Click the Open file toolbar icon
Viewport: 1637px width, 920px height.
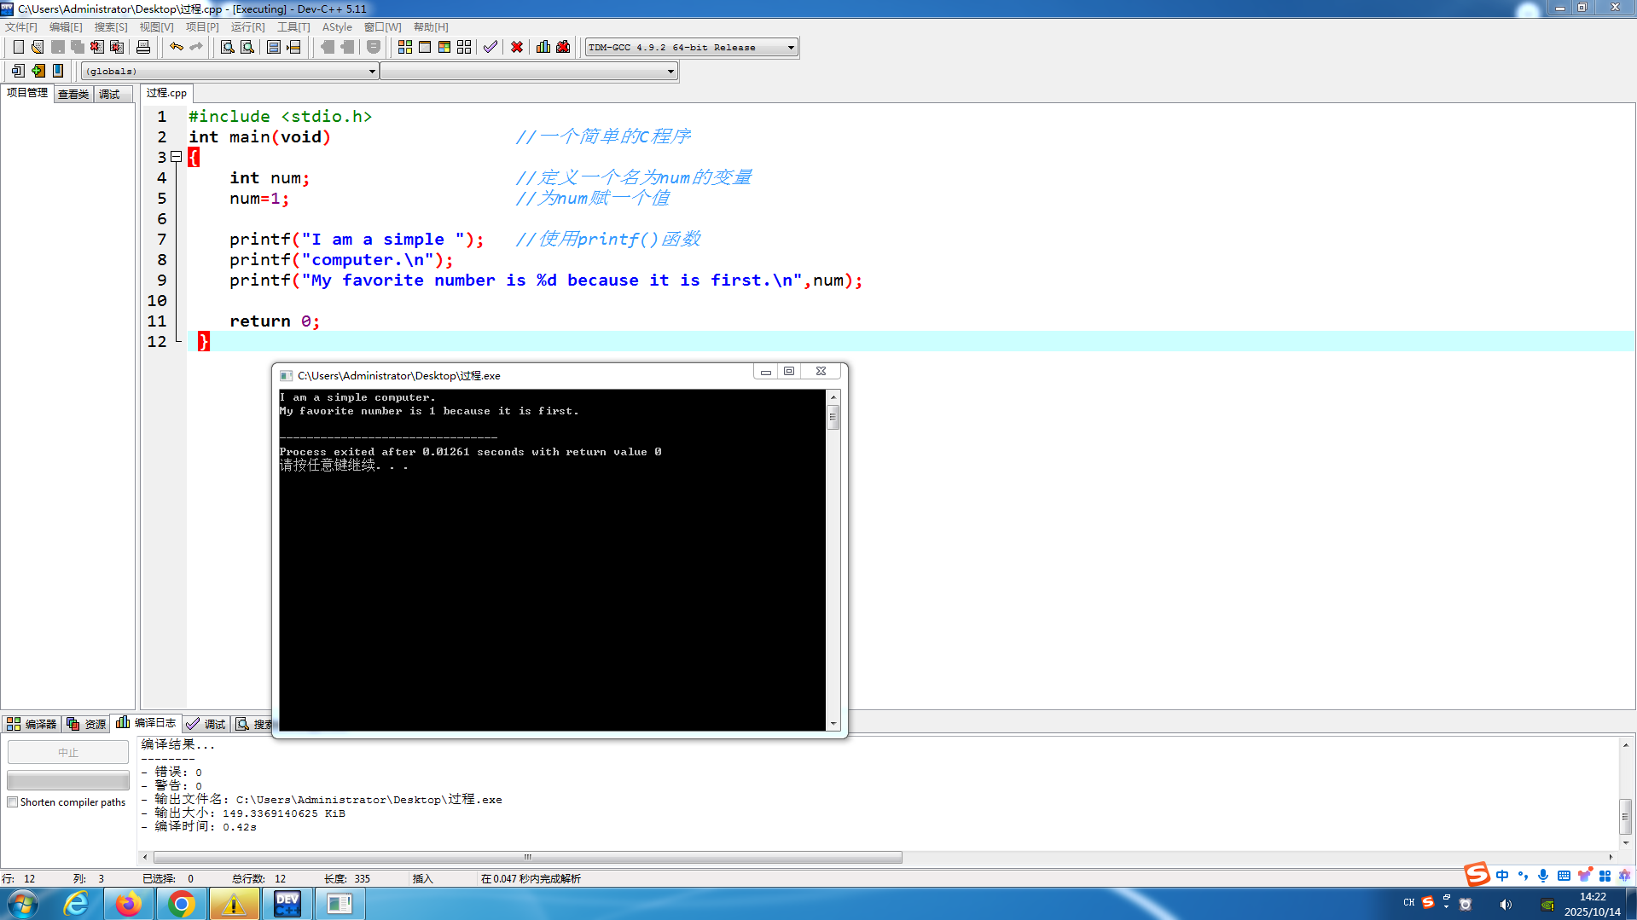click(x=38, y=47)
